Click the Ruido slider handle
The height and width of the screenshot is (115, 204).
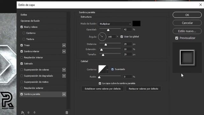[99, 77]
